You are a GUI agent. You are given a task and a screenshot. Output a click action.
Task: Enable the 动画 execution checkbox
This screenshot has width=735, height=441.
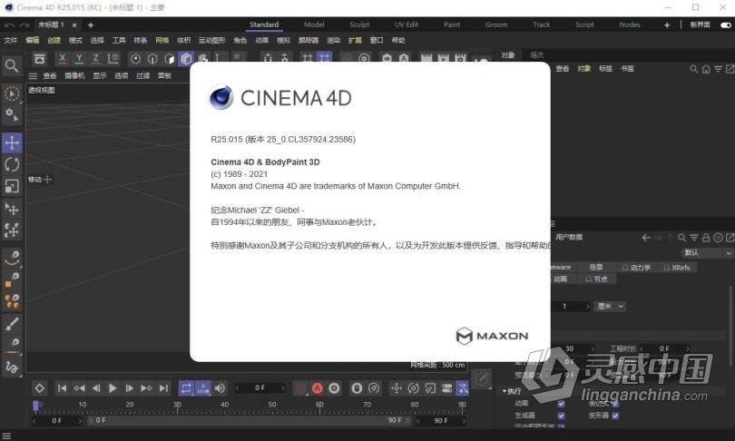tap(561, 404)
